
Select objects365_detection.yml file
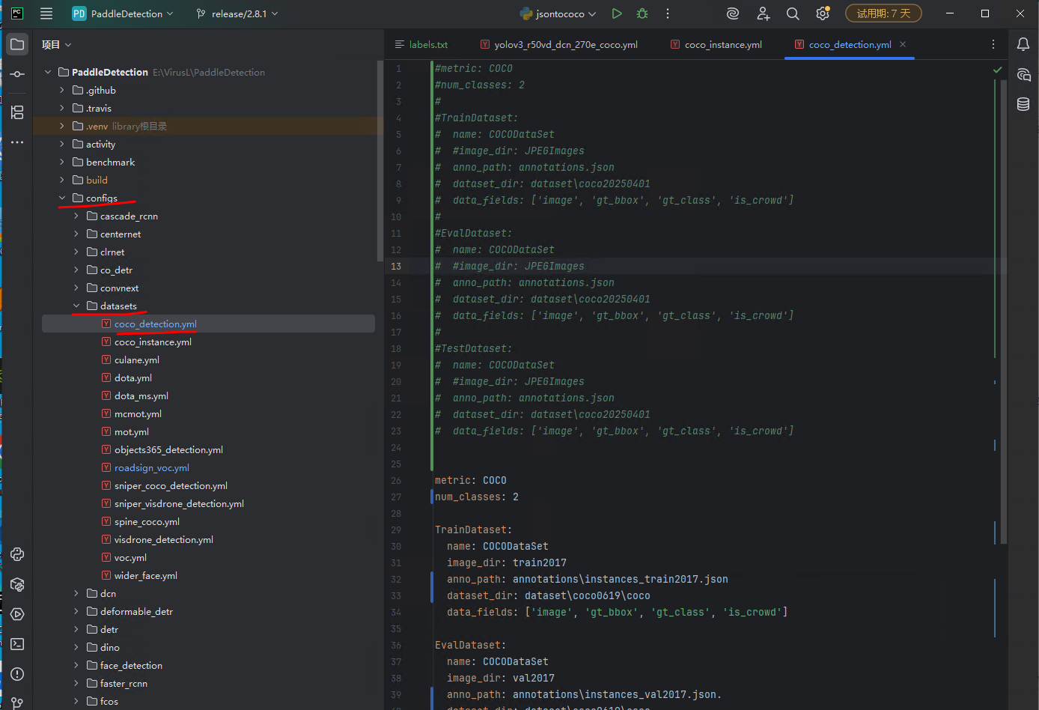click(x=168, y=449)
